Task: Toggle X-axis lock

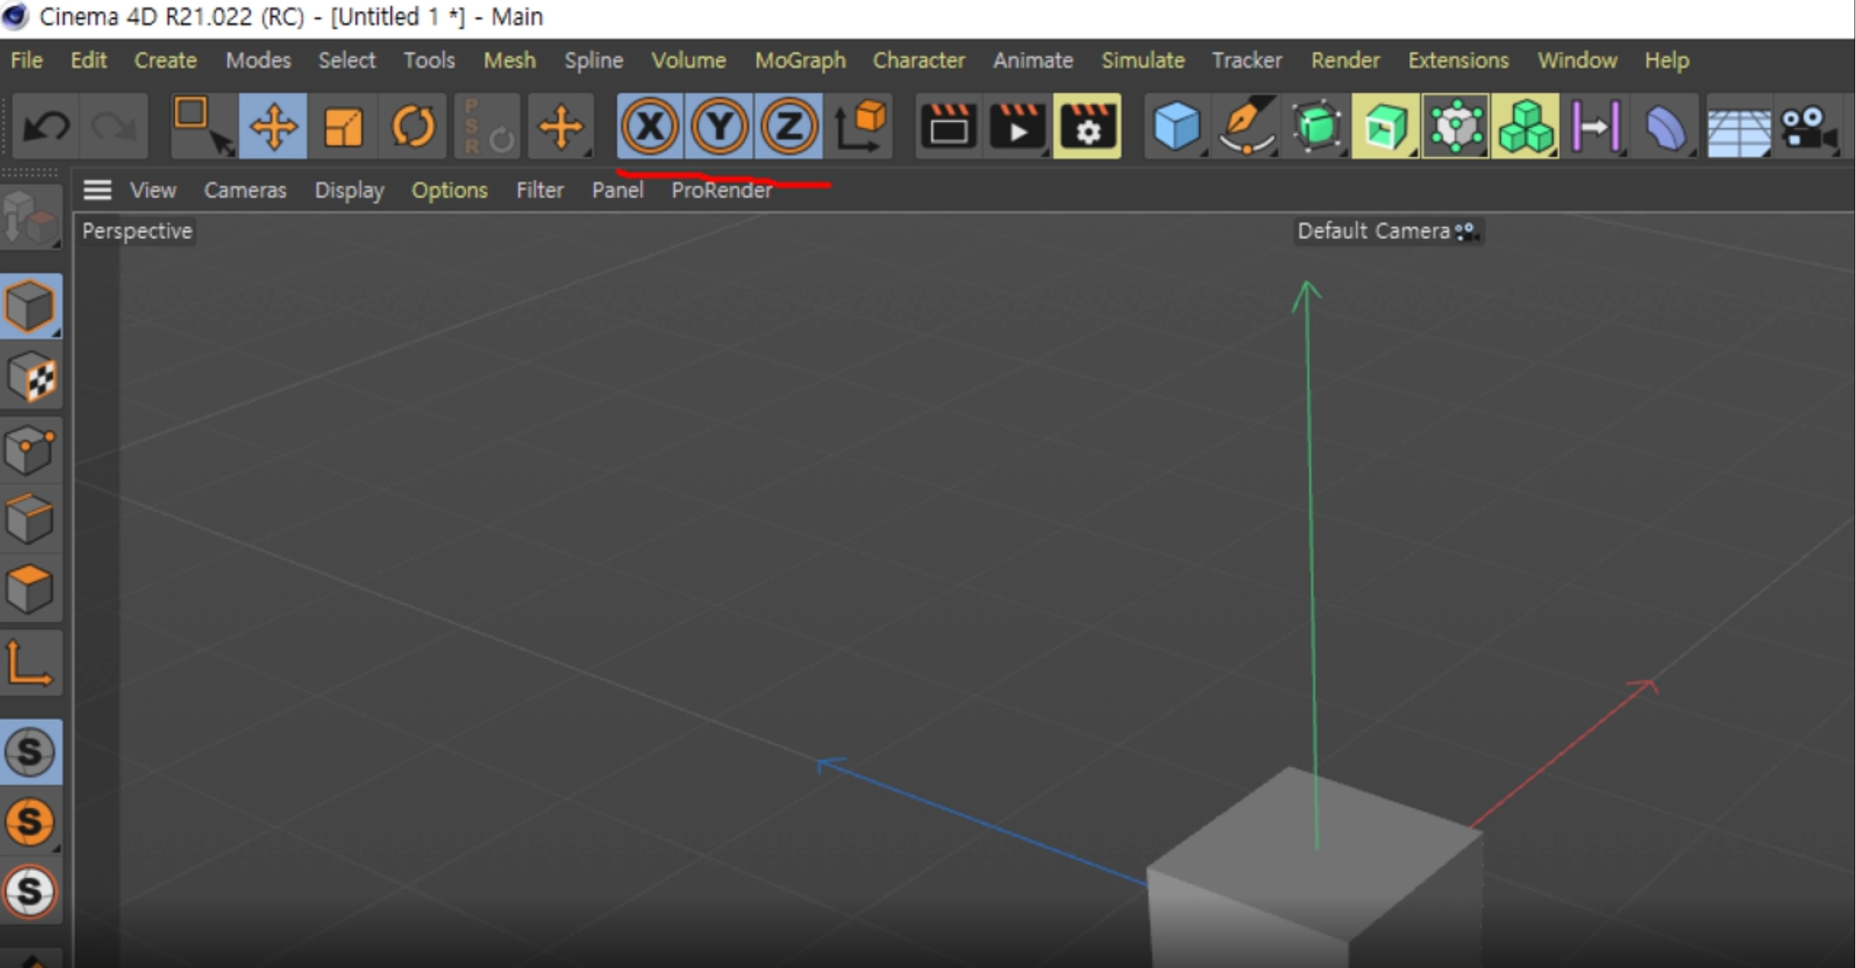Action: click(x=649, y=126)
